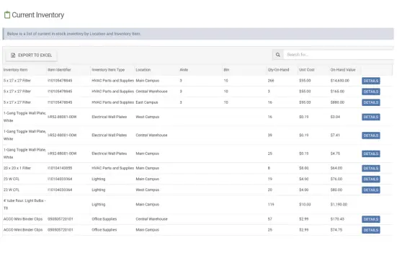Click the '$7.41' on-hand value
397x261 pixels.
[x=335, y=135]
